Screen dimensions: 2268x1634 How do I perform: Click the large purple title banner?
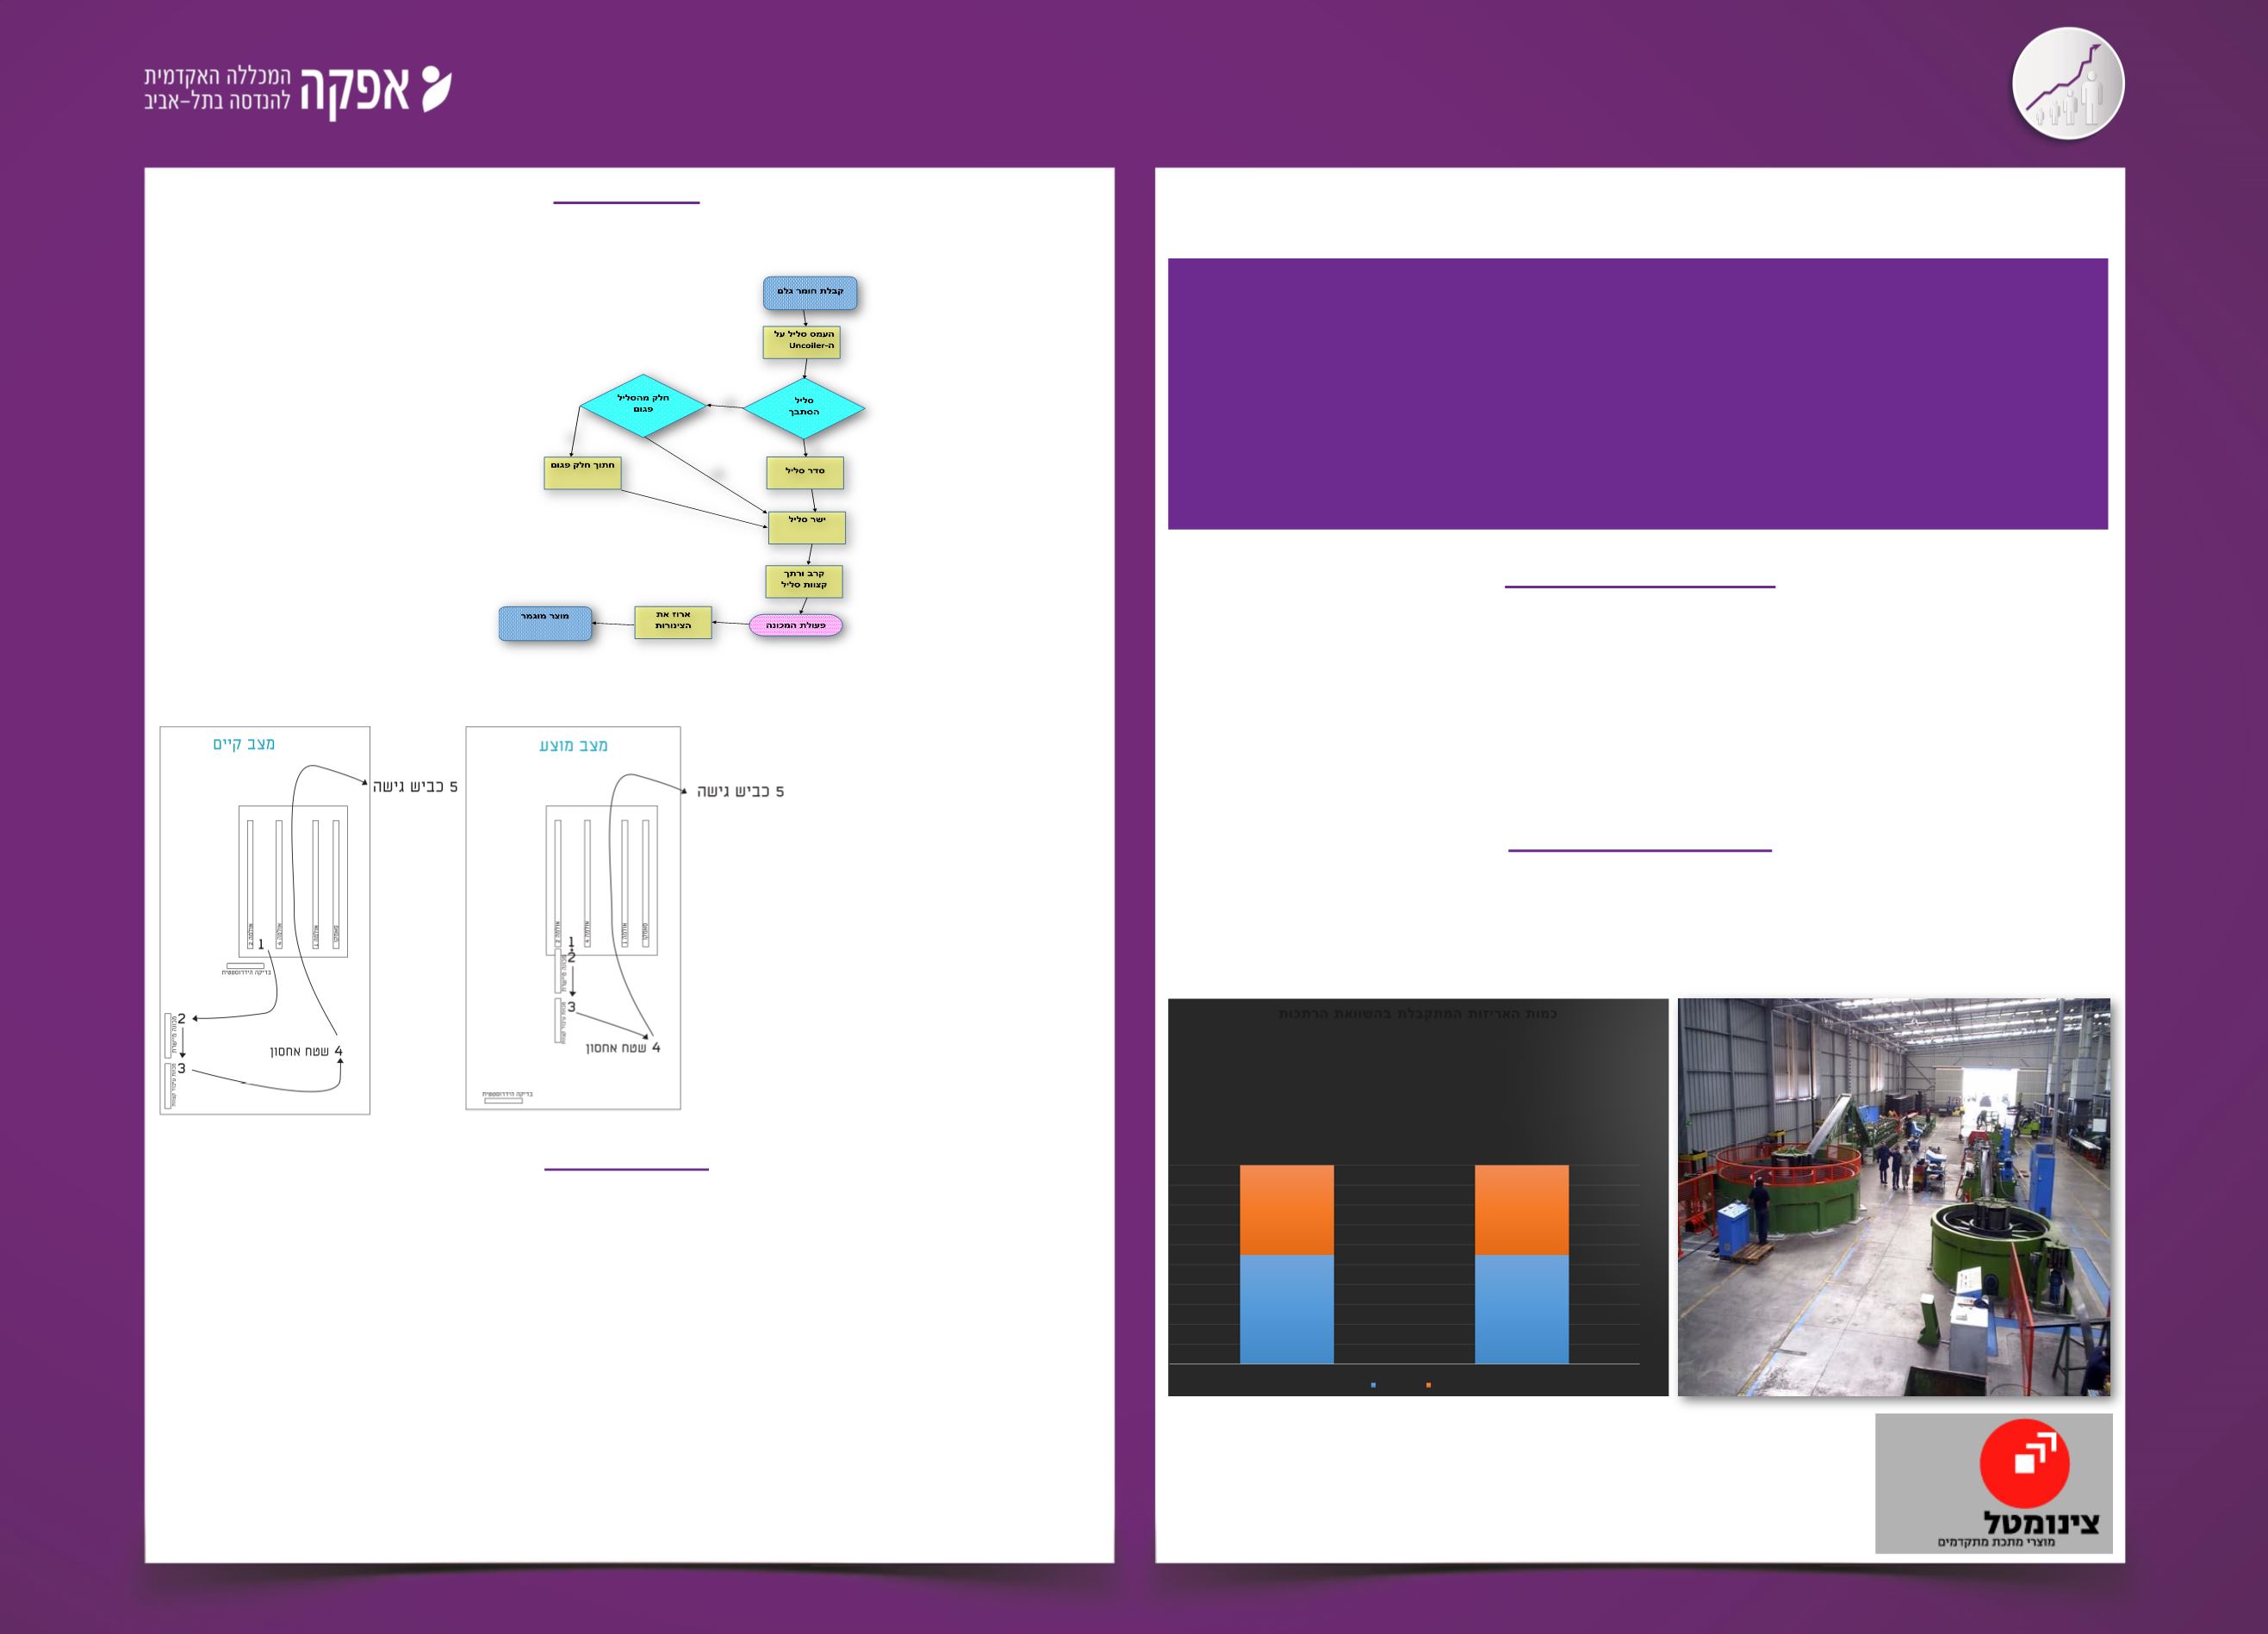[1638, 394]
